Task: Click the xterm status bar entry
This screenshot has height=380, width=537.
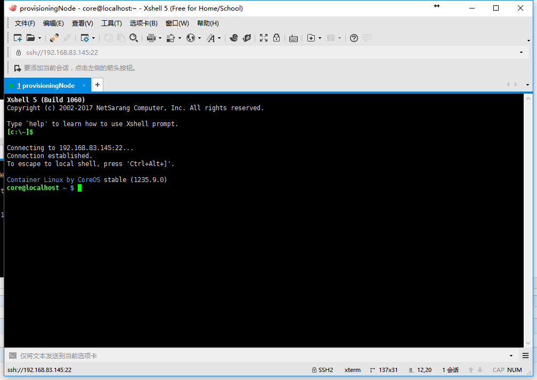Action: [353, 370]
